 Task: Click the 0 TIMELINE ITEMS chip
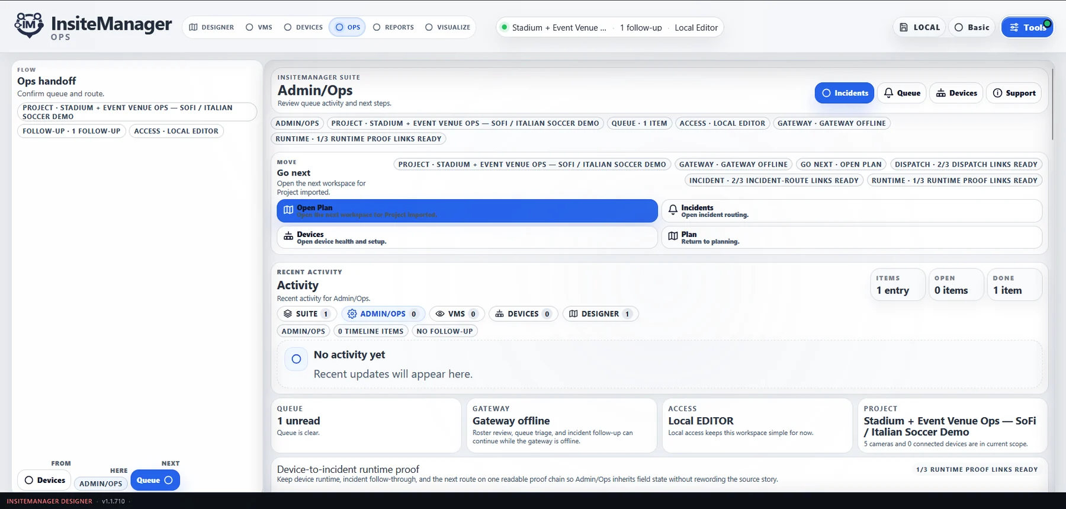coord(371,332)
